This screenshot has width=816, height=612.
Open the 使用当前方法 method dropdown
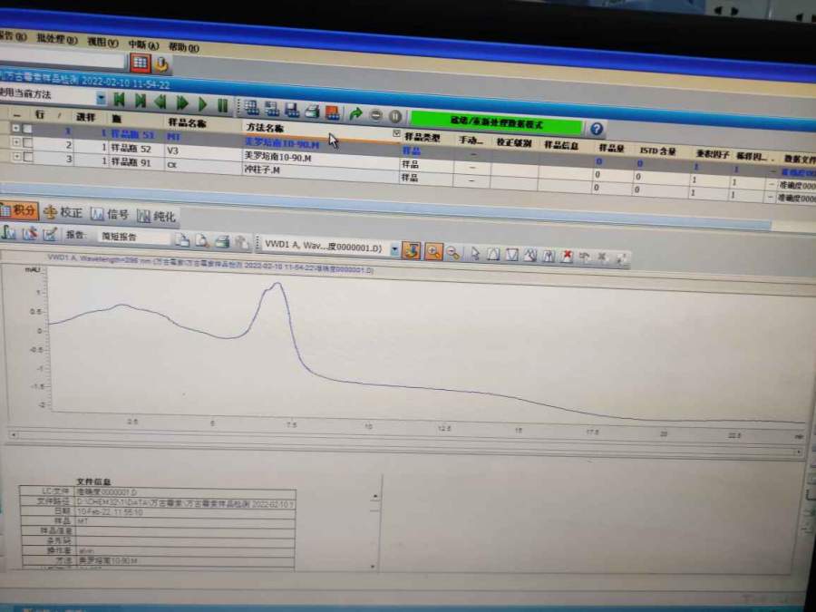101,98
